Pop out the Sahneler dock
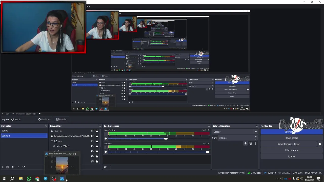324x182 pixels. tap(46, 126)
